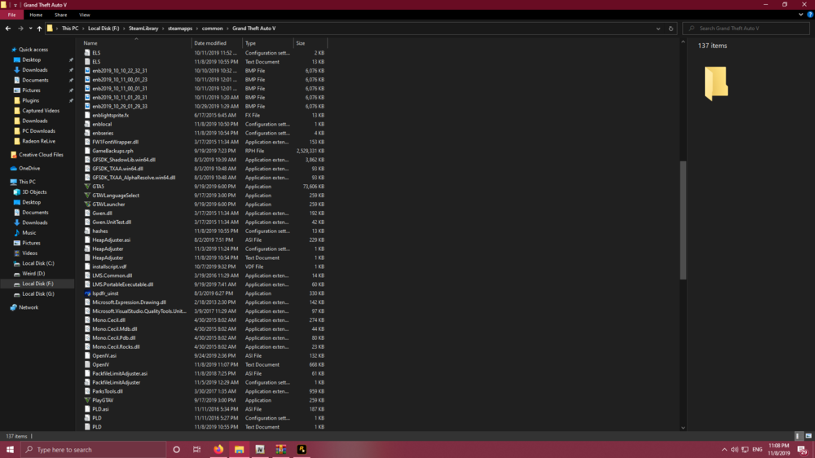This screenshot has height=458, width=815.
Task: Open Creative Cloud Files in sidebar
Action: point(41,155)
